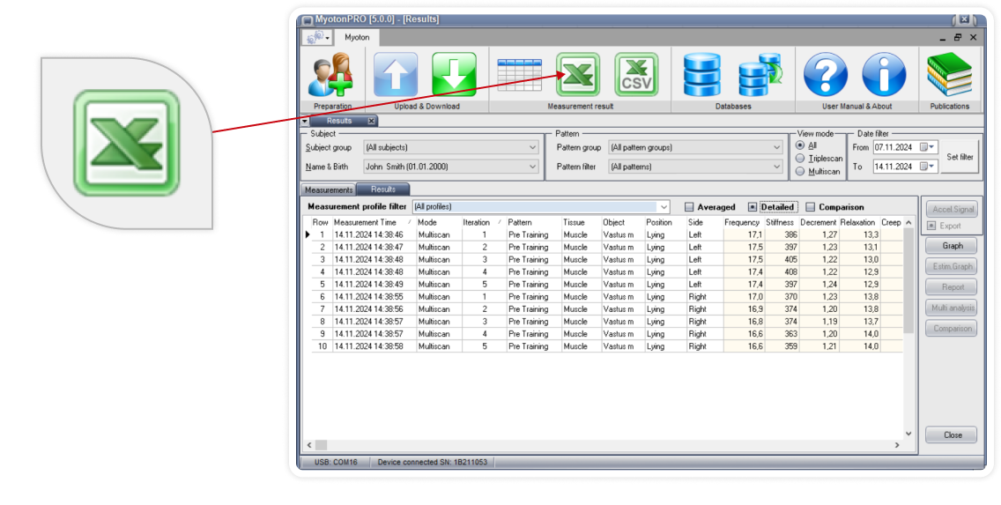Click the Close button
This screenshot has height=505, width=1001.
click(951, 434)
